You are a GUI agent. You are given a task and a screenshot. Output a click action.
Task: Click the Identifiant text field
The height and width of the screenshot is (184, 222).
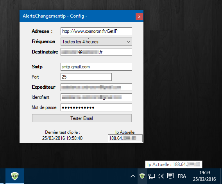pyautogui.click(x=96, y=97)
